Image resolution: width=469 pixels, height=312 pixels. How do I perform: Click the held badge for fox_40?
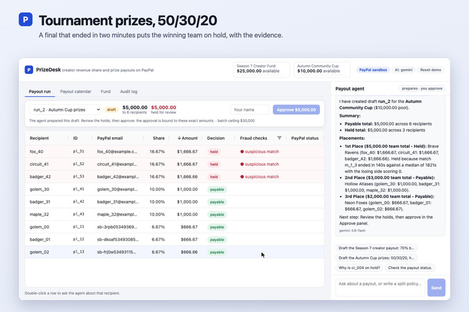click(x=214, y=152)
